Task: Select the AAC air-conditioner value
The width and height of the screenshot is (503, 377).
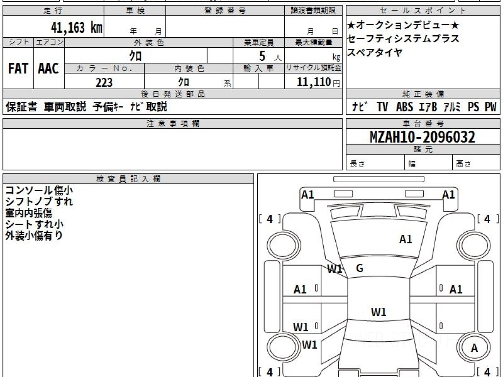Action: (49, 69)
